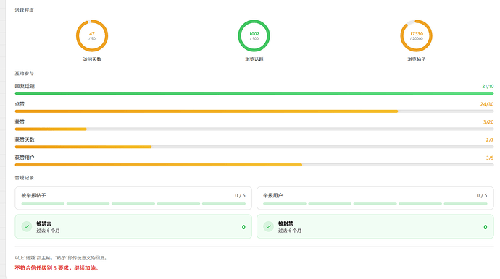
Task: Click the 浏览帖子 17530/20000 progress ring
Action: (416, 35)
